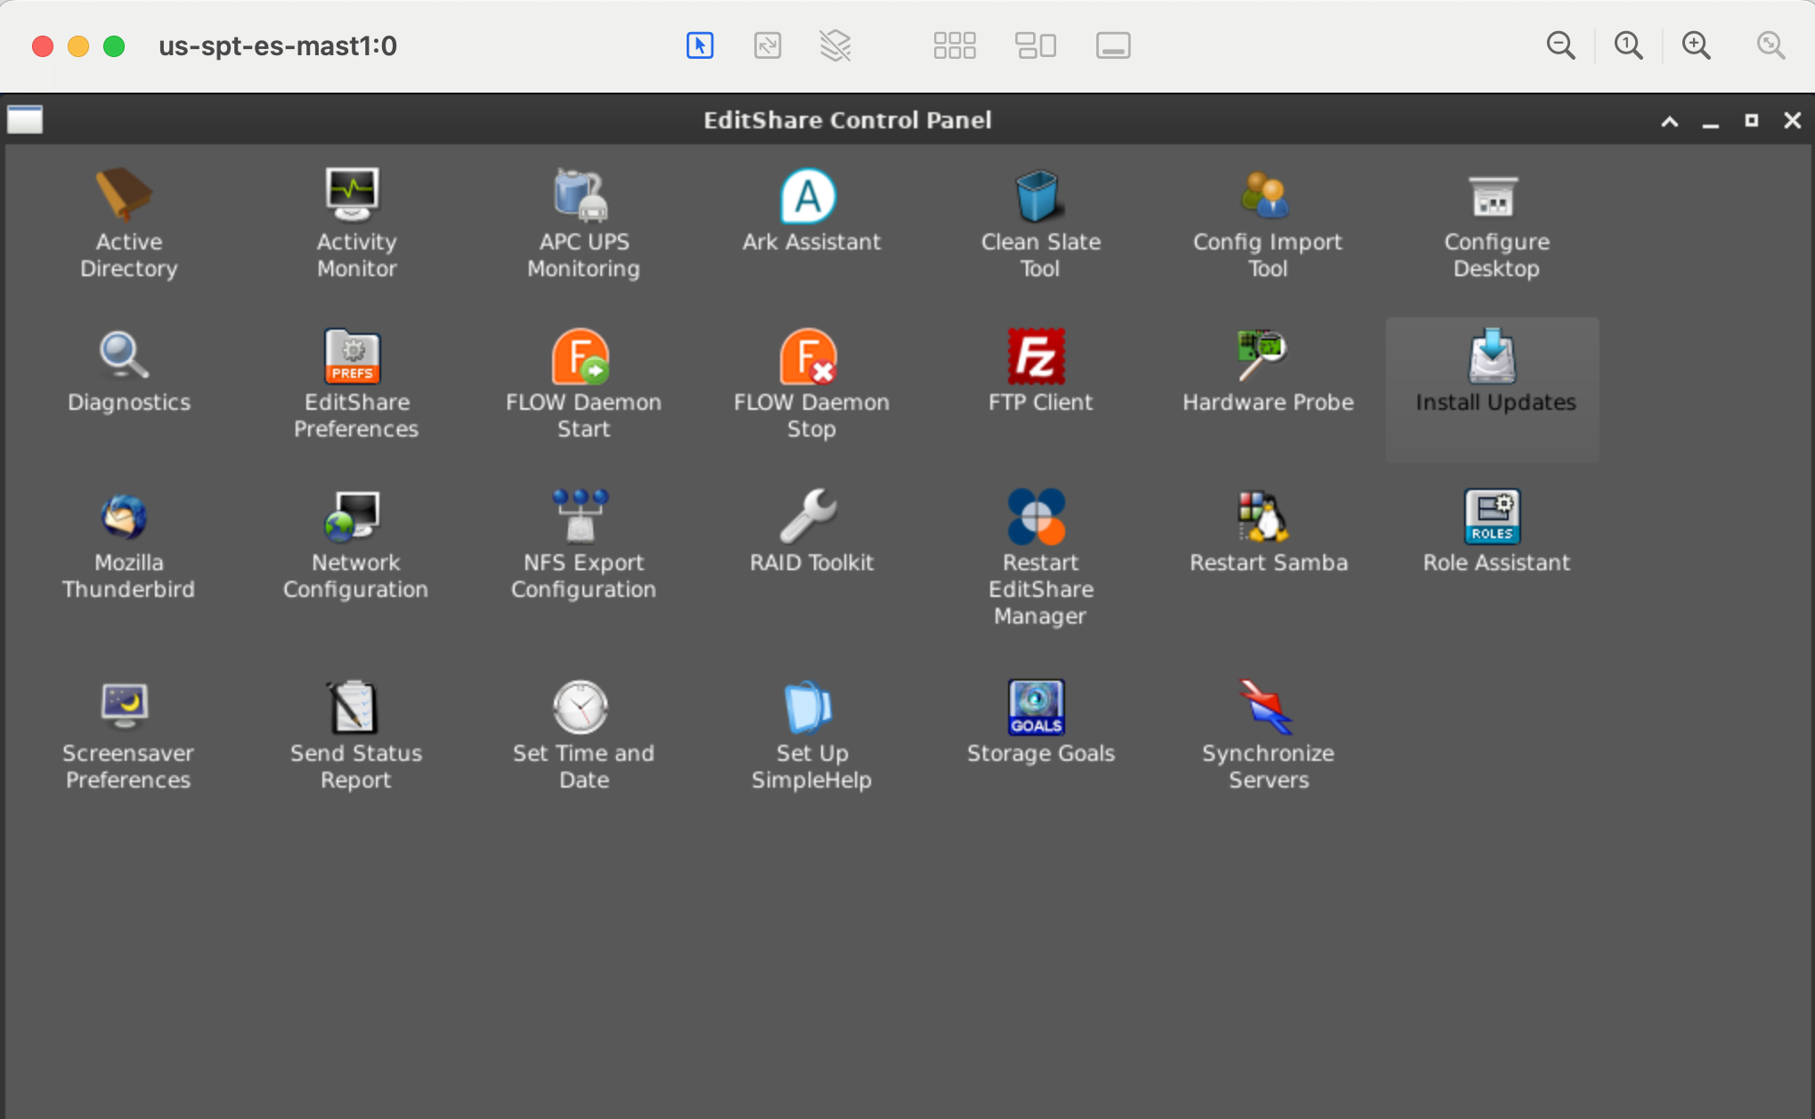This screenshot has width=1815, height=1119.
Task: Select the pointer tool in the top toolbar
Action: pos(700,45)
